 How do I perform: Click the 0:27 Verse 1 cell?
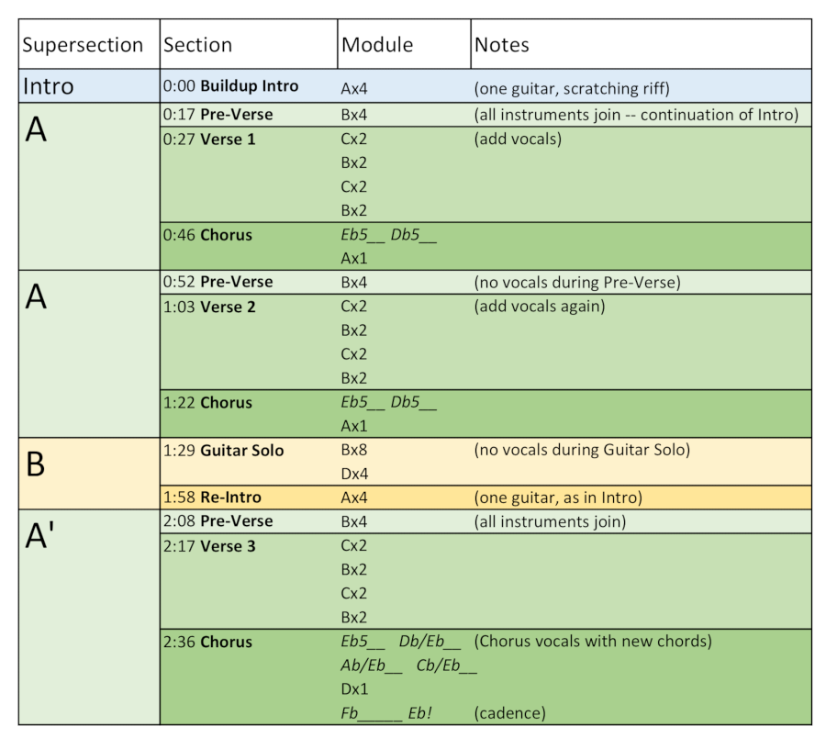click(208, 139)
